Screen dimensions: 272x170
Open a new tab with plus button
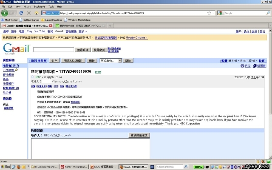(110, 25)
